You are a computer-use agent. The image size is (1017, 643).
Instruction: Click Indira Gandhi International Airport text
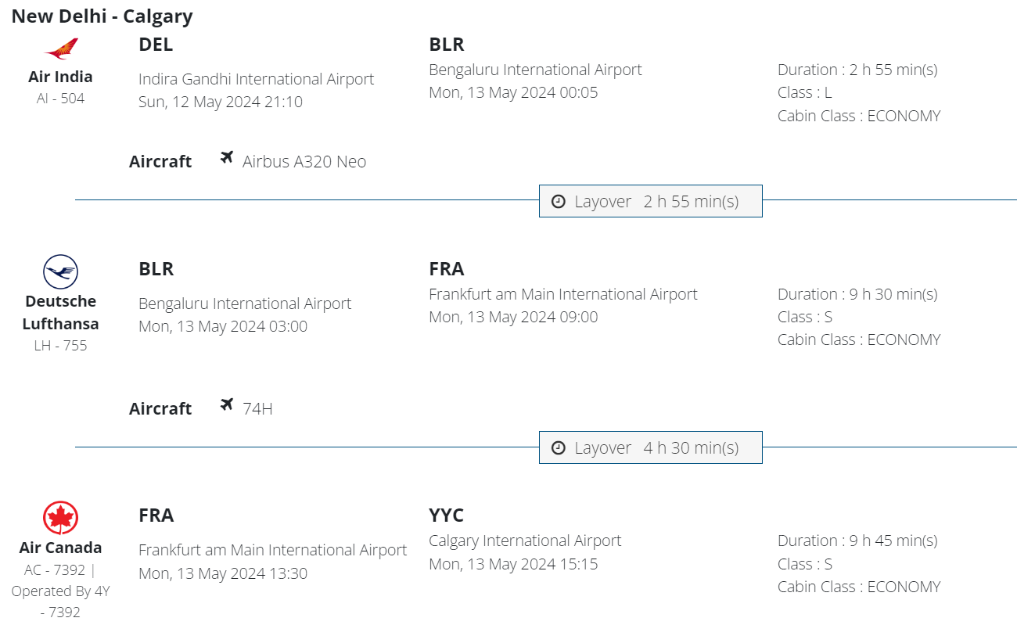[256, 79]
